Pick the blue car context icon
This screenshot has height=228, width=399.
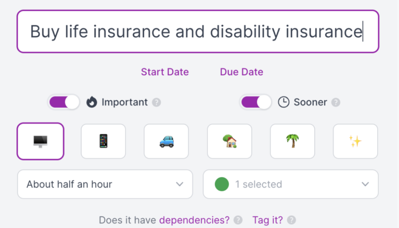pyautogui.click(x=166, y=141)
